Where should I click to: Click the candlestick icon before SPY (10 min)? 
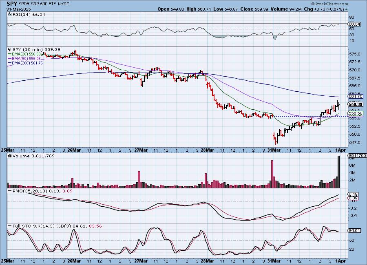tap(10, 49)
